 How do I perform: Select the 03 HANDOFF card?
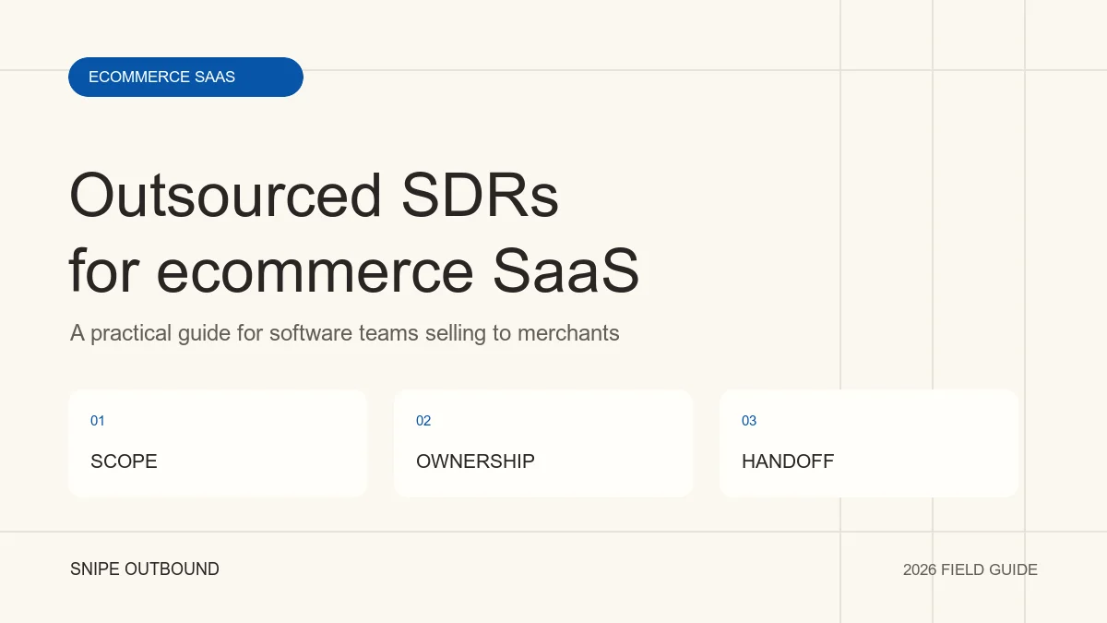point(869,443)
